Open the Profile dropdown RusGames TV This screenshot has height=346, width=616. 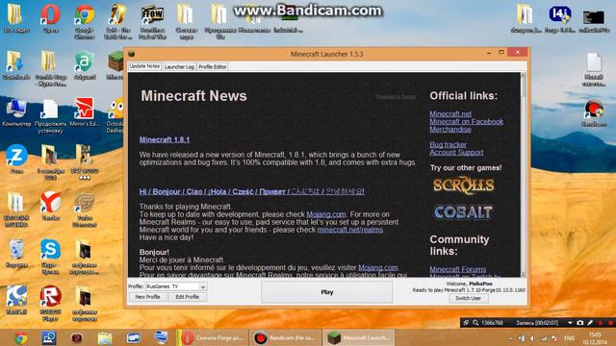(176, 286)
